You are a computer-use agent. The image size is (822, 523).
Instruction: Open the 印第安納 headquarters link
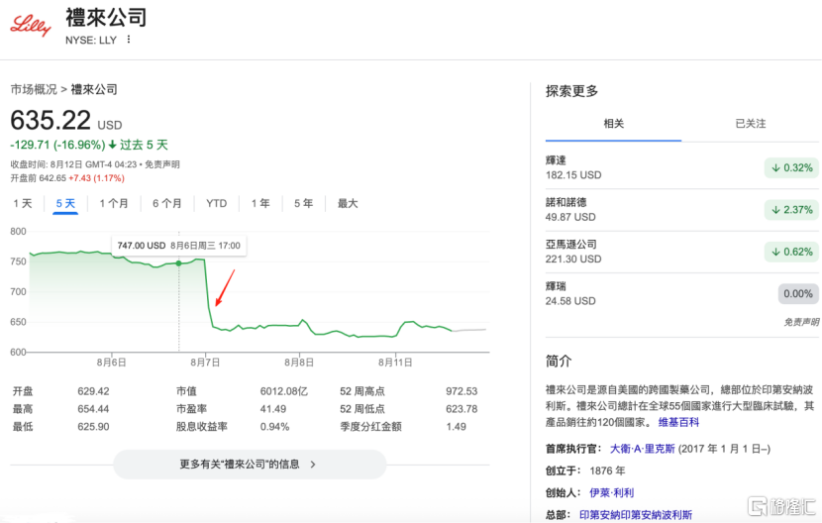[636, 515]
